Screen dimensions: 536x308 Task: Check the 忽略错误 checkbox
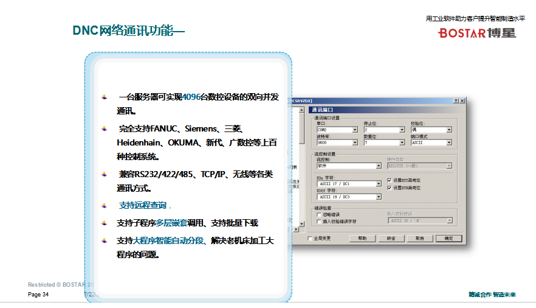click(x=319, y=215)
